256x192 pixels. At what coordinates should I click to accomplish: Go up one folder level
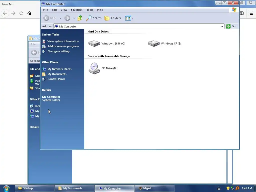tap(80, 18)
